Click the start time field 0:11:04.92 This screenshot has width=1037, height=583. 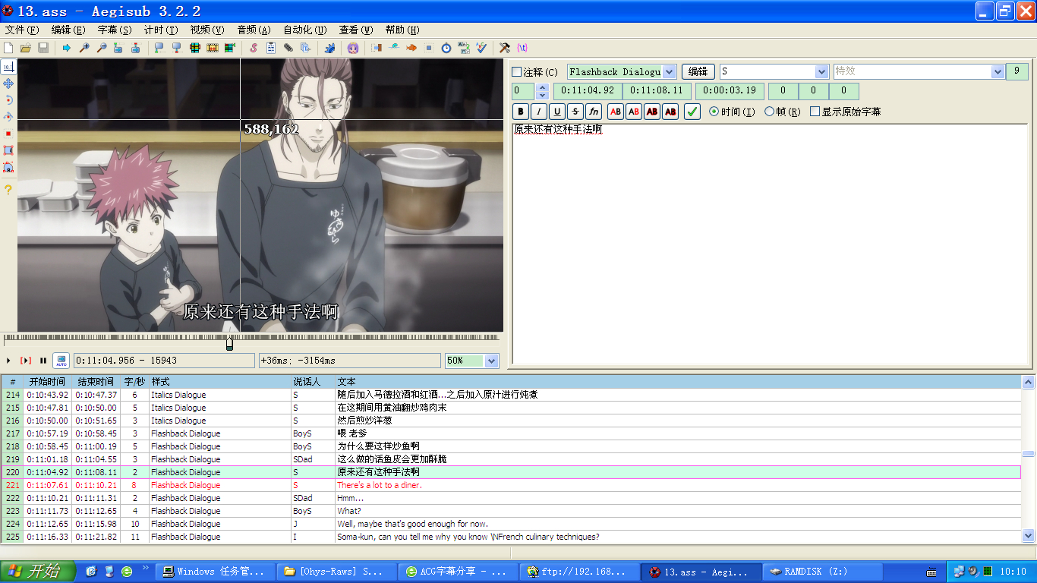click(588, 91)
